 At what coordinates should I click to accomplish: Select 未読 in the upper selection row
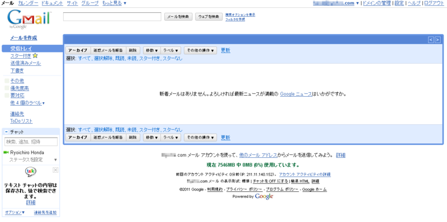pos(132,59)
